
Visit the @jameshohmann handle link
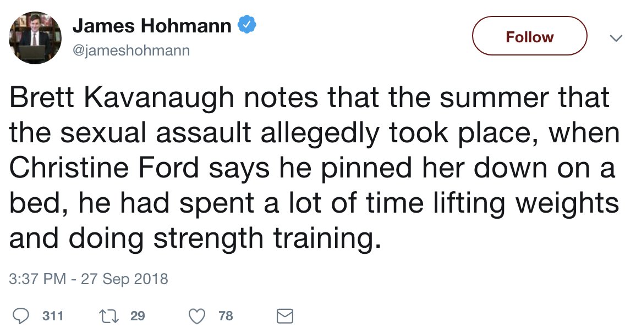coord(131,50)
